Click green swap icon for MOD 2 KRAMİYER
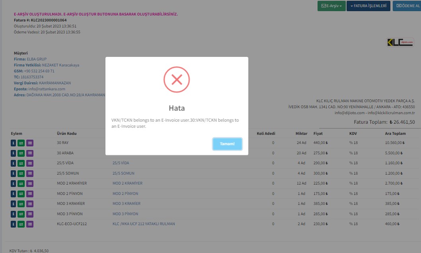Screen dimensions: 421x253 pyautogui.click(x=21, y=183)
